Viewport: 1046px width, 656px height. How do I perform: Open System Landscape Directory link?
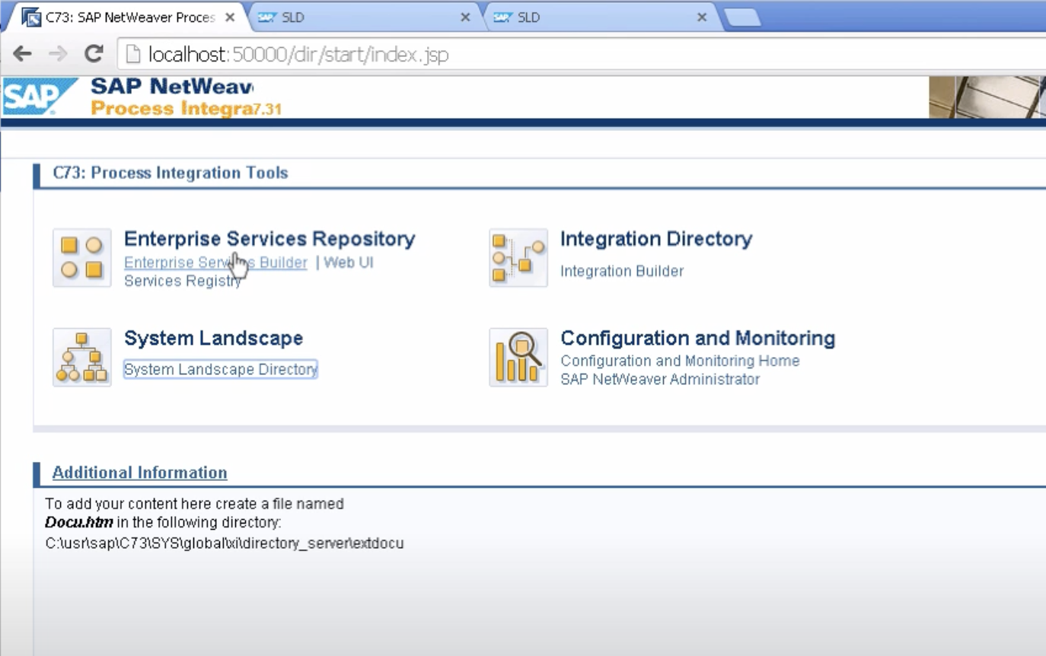point(221,369)
